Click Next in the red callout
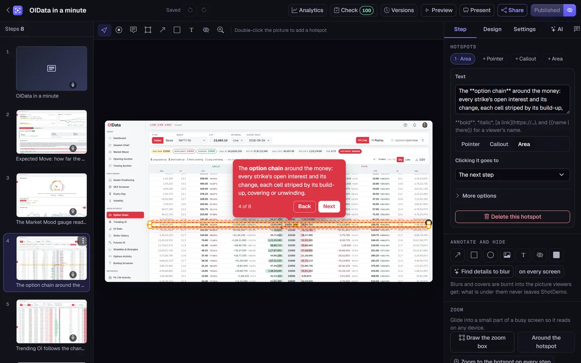 (329, 206)
